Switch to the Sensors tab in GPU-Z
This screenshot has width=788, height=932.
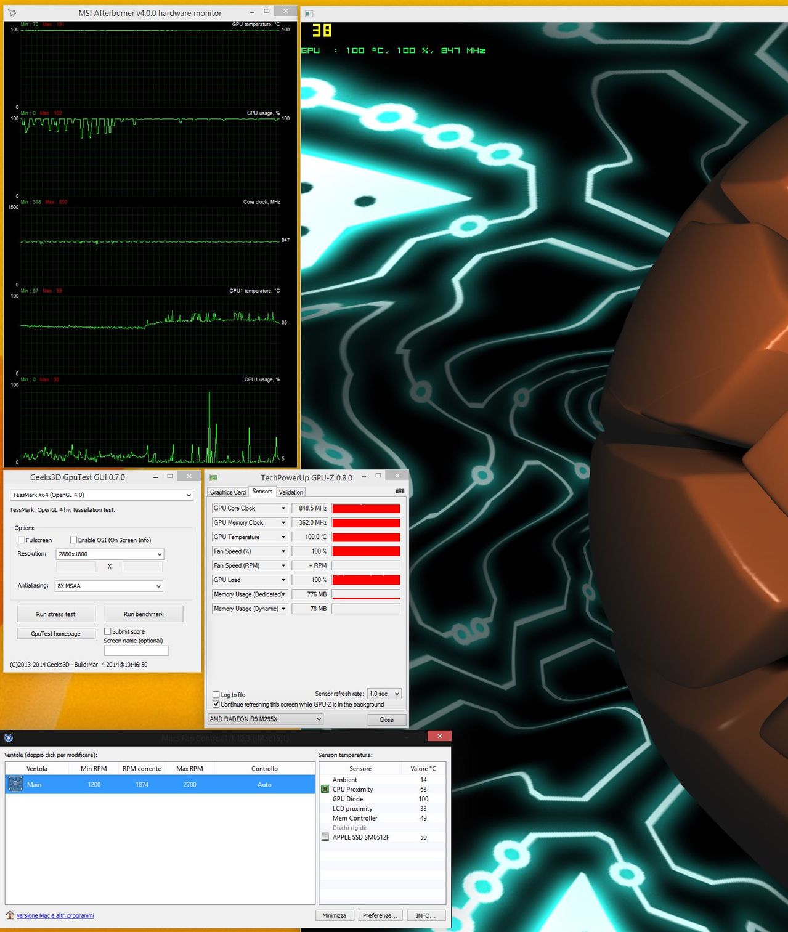[262, 492]
